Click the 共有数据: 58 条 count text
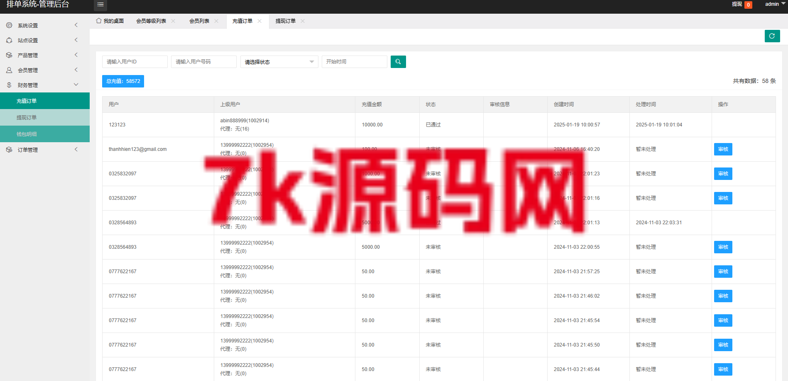Screen dimensions: 788x381 coord(754,81)
